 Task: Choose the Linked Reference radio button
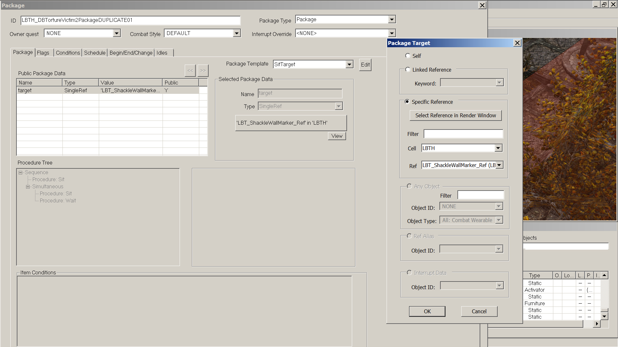(x=408, y=69)
